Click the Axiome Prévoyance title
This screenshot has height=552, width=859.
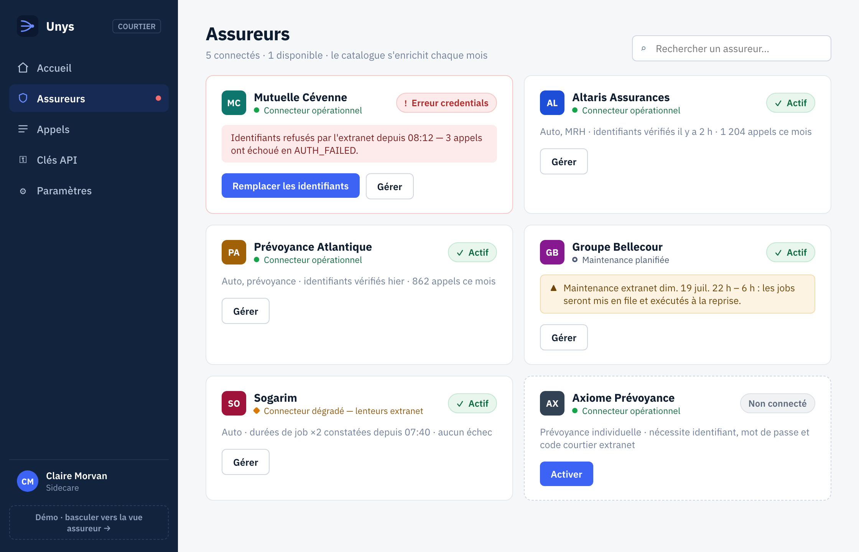[x=623, y=398]
